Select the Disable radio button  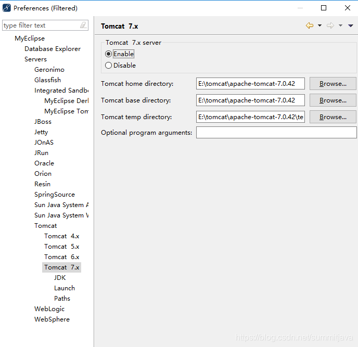[x=108, y=66]
